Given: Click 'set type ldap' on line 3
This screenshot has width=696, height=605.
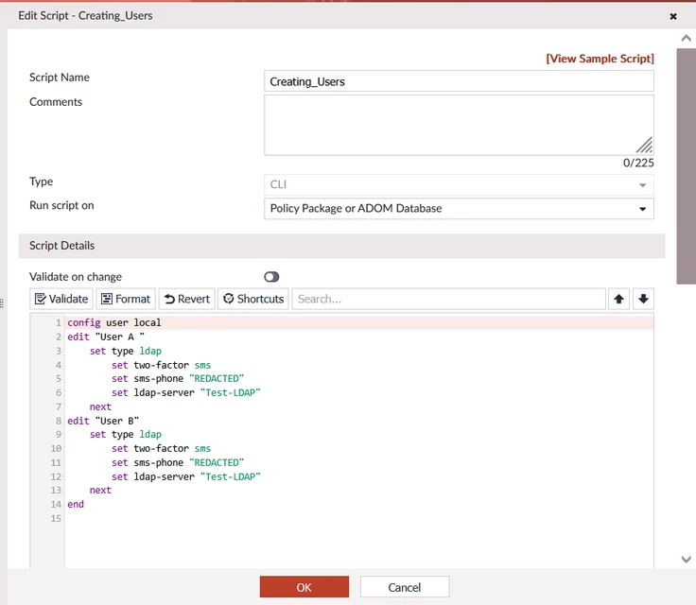Looking at the screenshot, I should point(126,351).
